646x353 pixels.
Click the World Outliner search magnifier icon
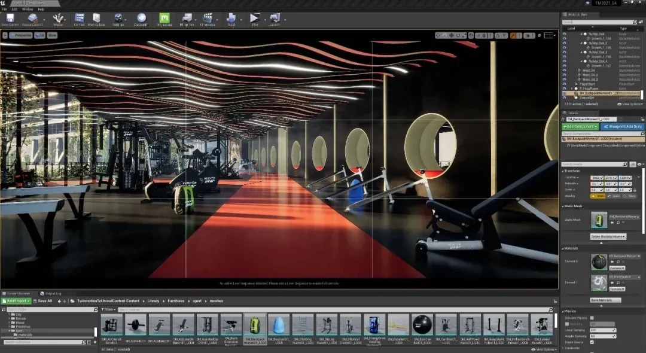point(635,22)
